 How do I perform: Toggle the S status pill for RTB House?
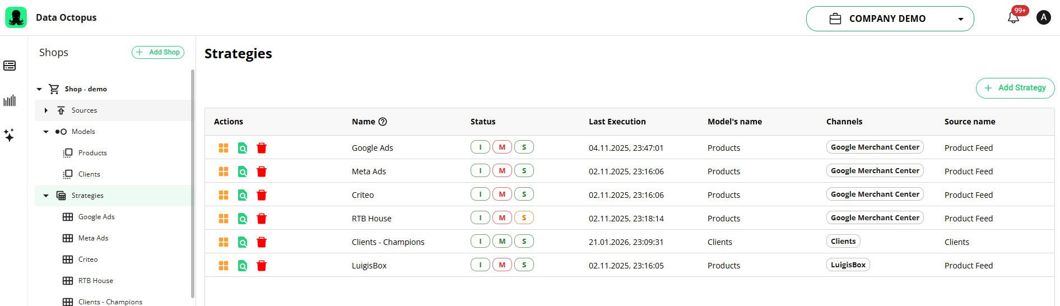pos(524,218)
